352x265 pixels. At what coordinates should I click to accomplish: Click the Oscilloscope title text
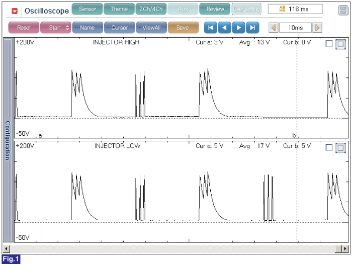coord(47,11)
